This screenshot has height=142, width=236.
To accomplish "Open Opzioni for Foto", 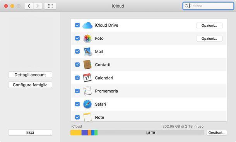I will 209,39.
